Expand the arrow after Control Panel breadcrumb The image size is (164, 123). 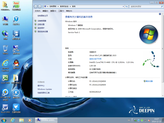[x=58, y=6]
